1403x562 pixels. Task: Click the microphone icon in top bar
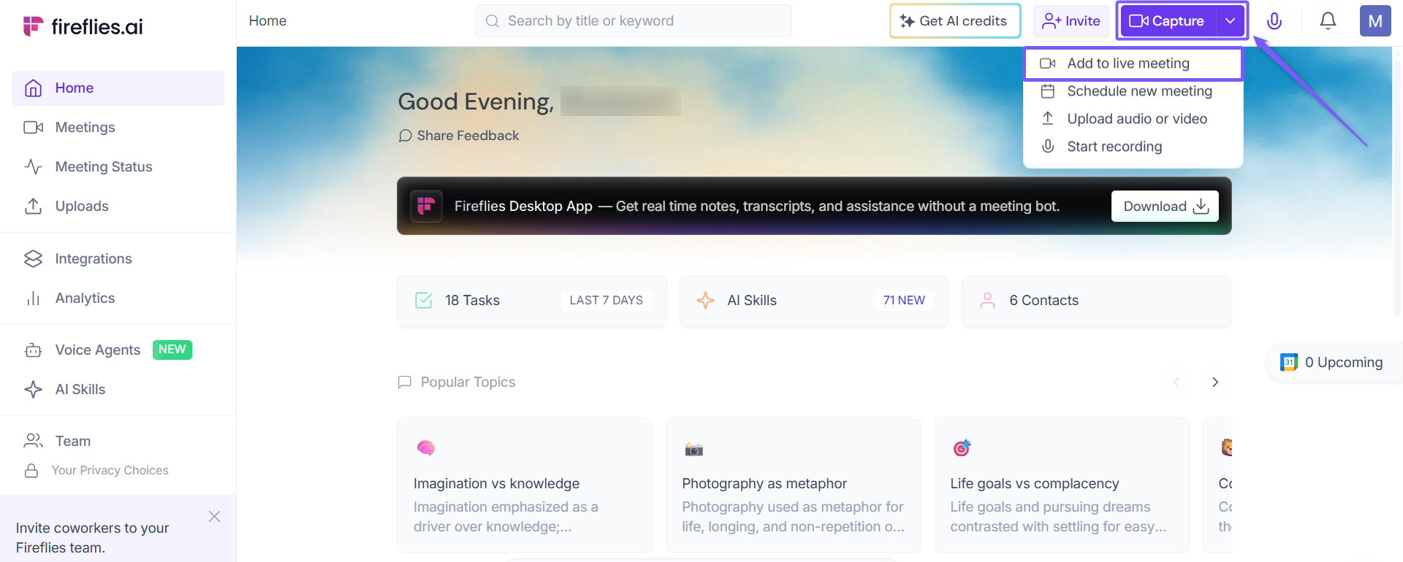click(x=1274, y=21)
